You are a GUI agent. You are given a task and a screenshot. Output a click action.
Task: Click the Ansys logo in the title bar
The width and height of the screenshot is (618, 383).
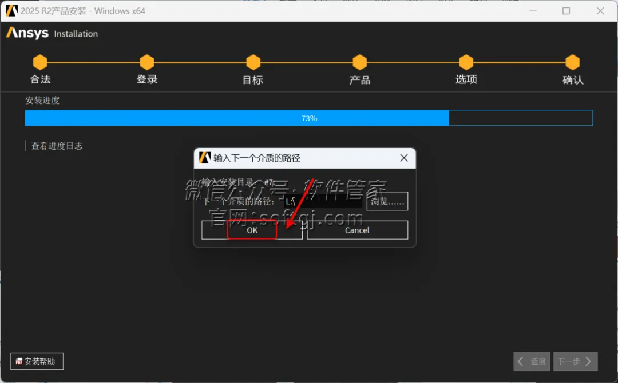(12, 11)
